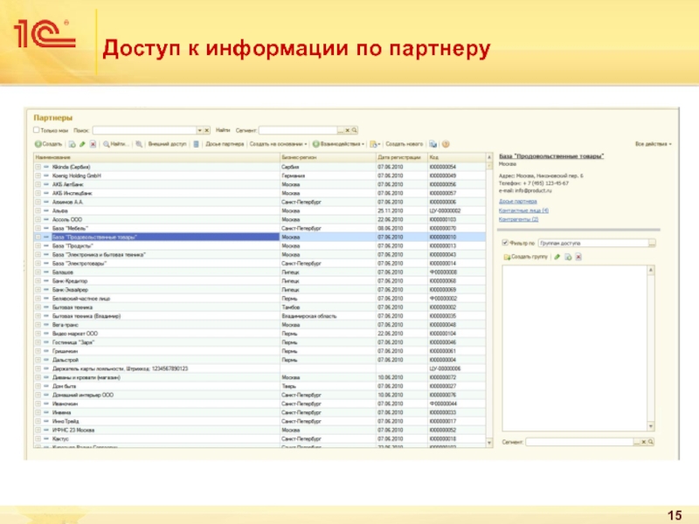Expand the База "Мебель" row

tap(38, 228)
